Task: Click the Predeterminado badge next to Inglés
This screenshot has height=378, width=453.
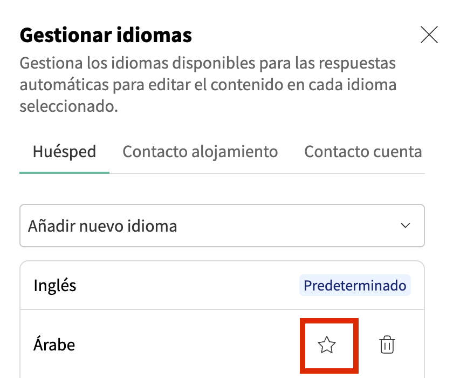Action: point(355,285)
